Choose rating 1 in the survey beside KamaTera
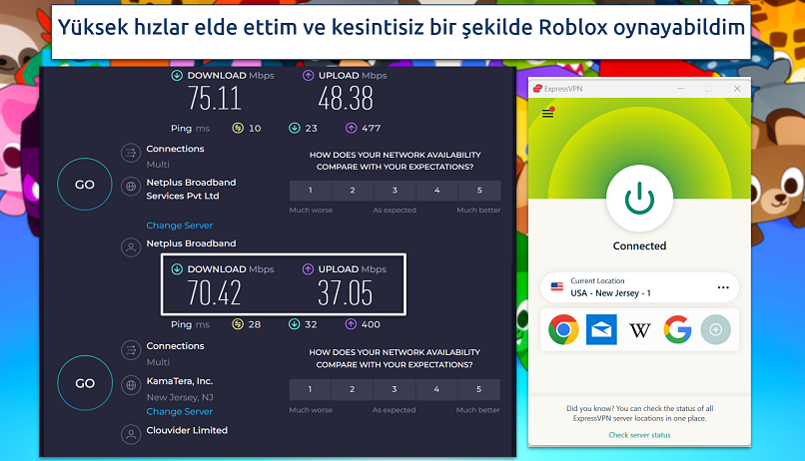Image resolution: width=805 pixels, height=461 pixels. [x=310, y=388]
